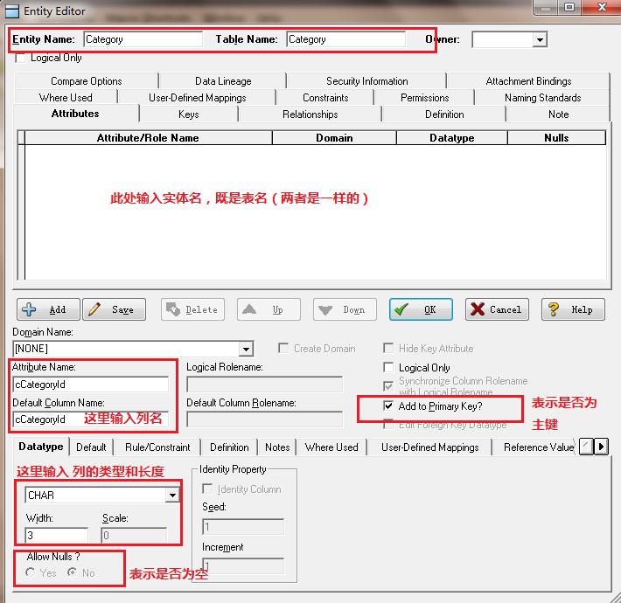The image size is (621, 603).
Task: Open the CHAR datatype dropdown
Action: click(x=172, y=496)
